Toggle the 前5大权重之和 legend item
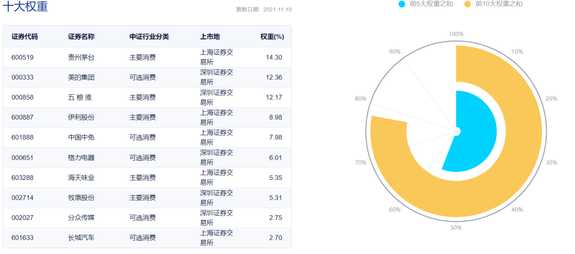This screenshot has width=575, height=254. click(425, 4)
